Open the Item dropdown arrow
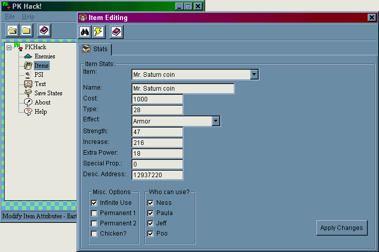The height and width of the screenshot is (252, 379). 254,75
